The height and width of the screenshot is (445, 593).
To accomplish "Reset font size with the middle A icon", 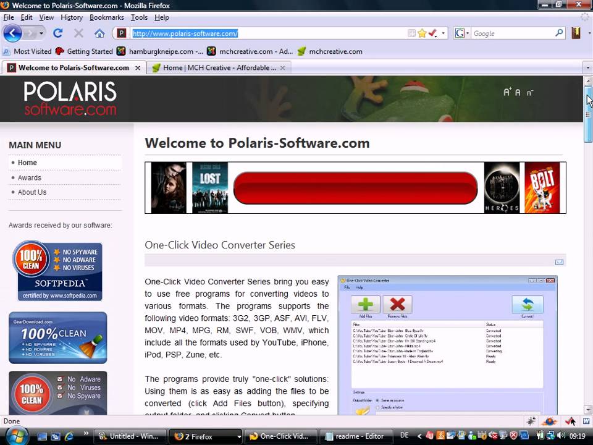I will [x=518, y=92].
